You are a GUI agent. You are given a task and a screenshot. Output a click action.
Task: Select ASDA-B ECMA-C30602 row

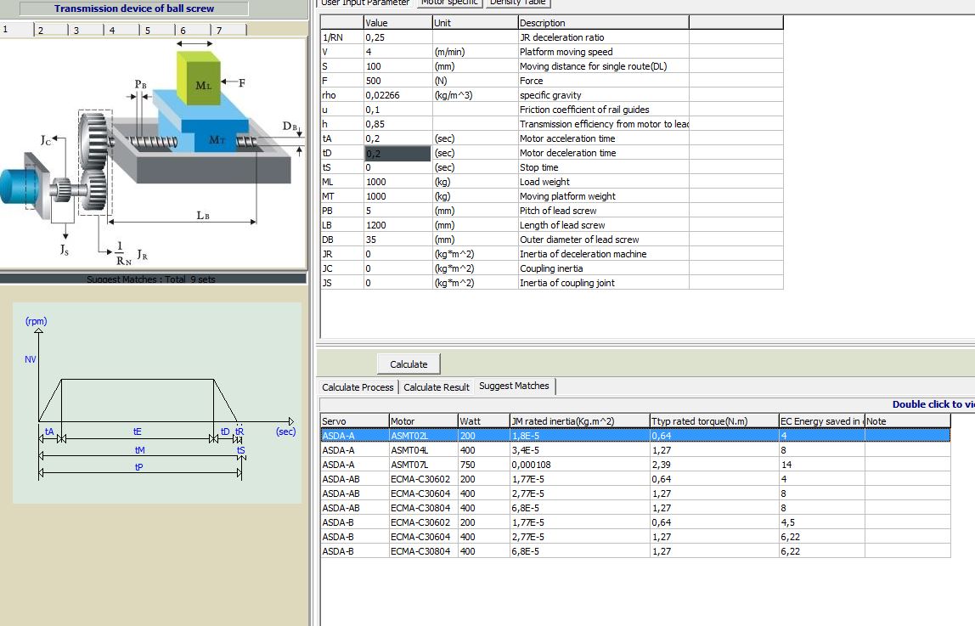pos(635,522)
